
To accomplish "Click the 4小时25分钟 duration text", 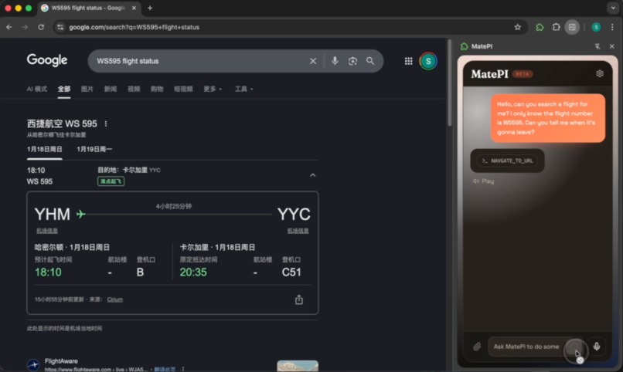I will tap(174, 207).
